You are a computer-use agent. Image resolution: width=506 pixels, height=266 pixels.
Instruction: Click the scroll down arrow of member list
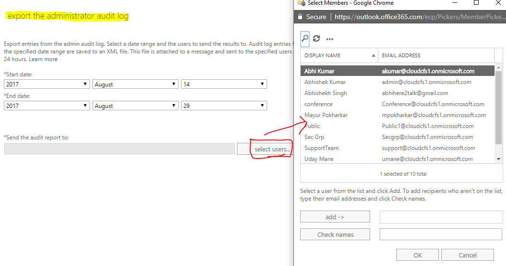click(498, 159)
